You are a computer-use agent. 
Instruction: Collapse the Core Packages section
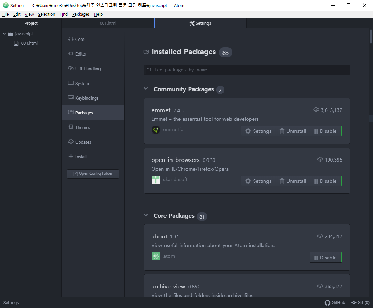click(x=146, y=215)
